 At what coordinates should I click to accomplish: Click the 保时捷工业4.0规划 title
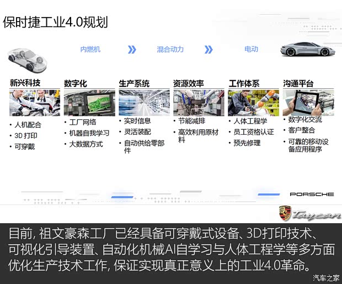click(x=55, y=22)
